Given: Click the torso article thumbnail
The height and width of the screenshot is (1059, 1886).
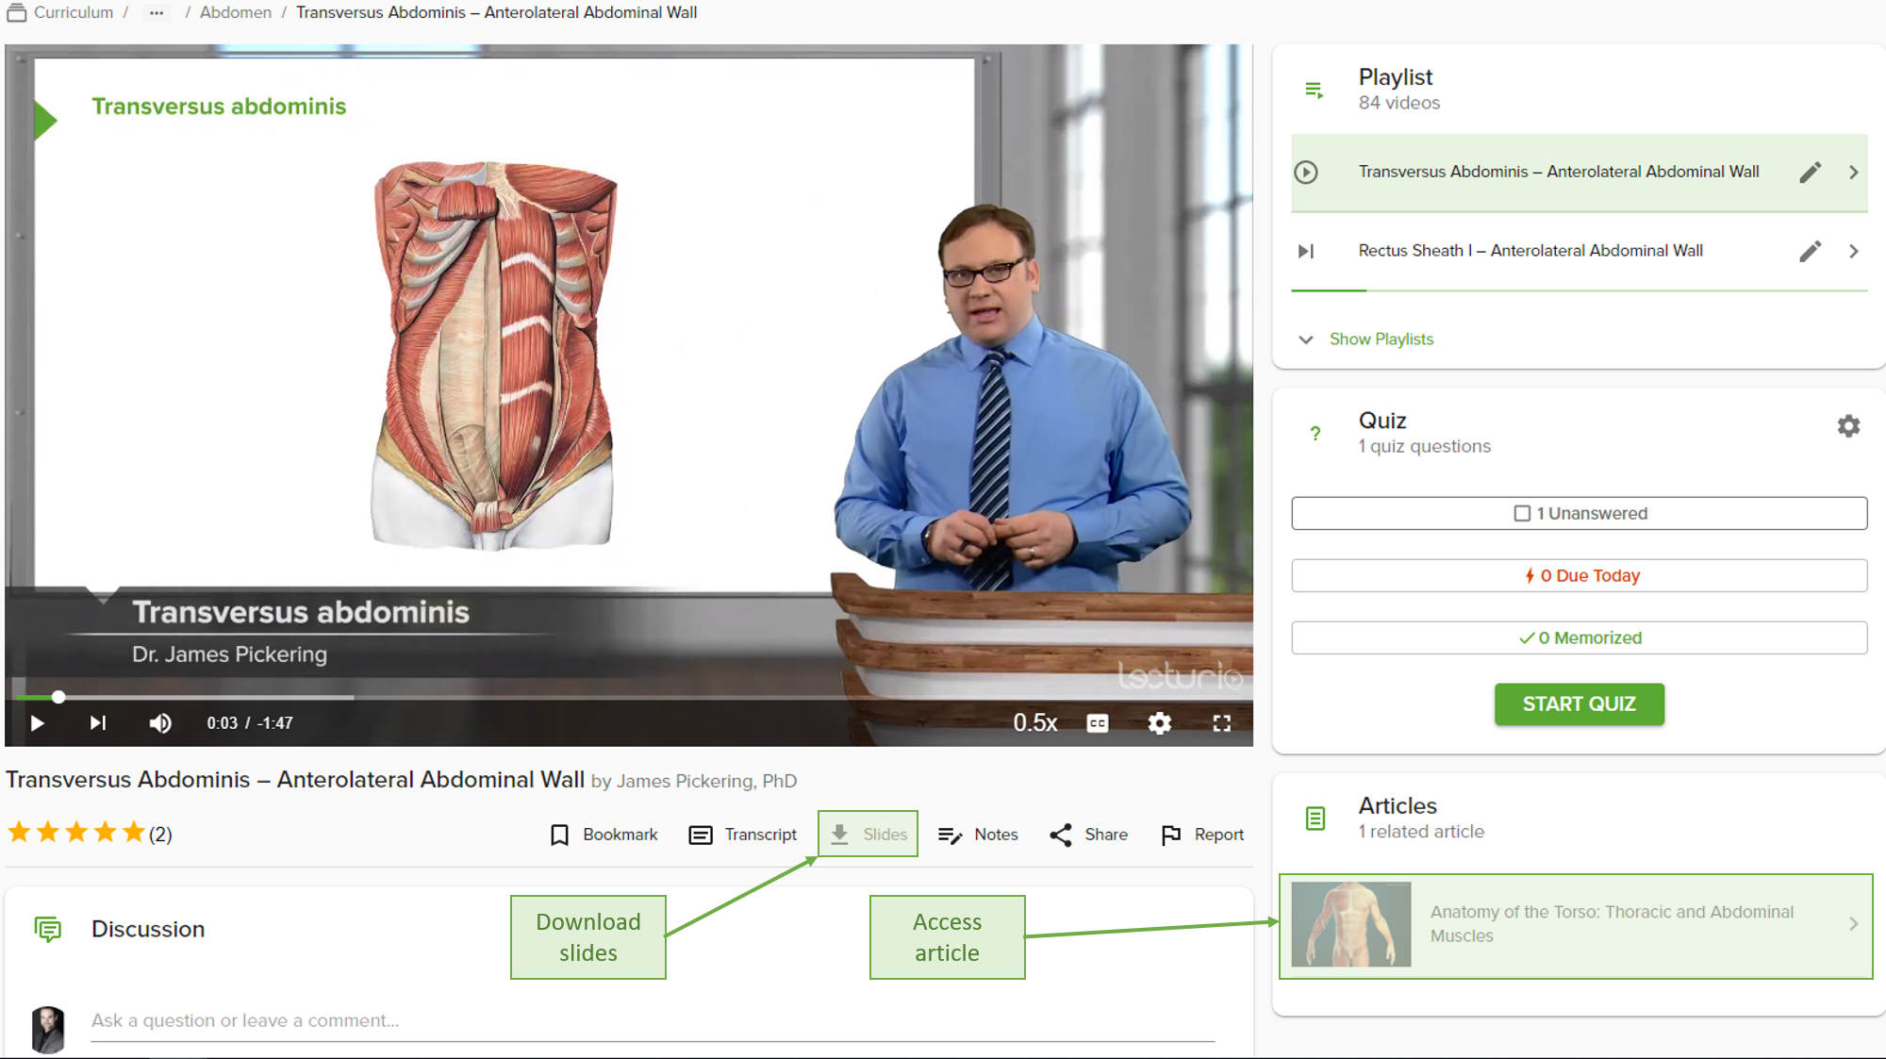Looking at the screenshot, I should pyautogui.click(x=1350, y=923).
